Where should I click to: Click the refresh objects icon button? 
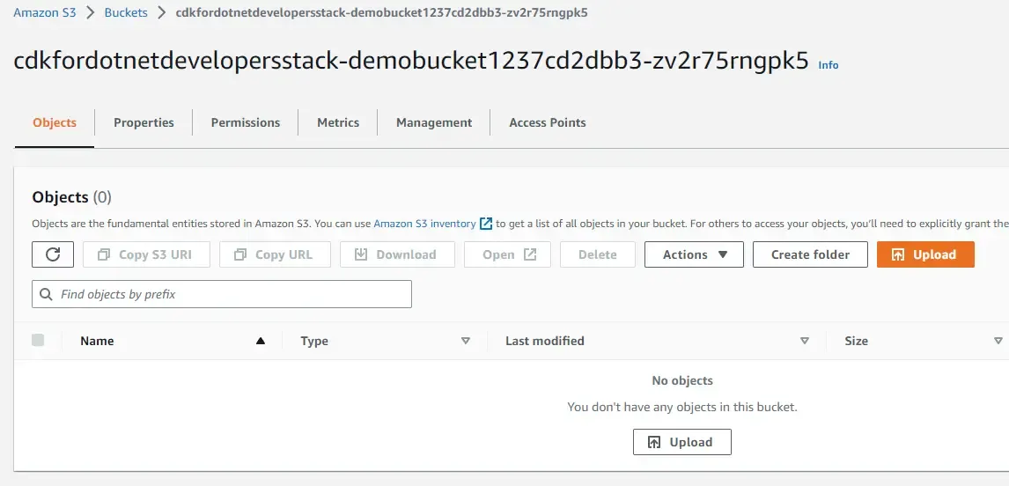click(53, 254)
